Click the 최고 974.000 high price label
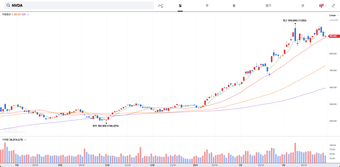The width and height of the screenshot is (340, 167). (294, 21)
